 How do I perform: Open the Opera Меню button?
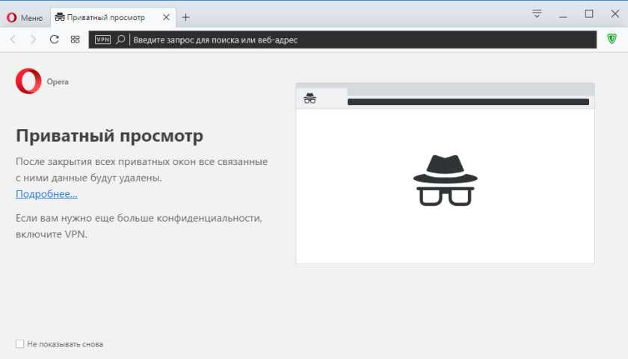(x=25, y=17)
